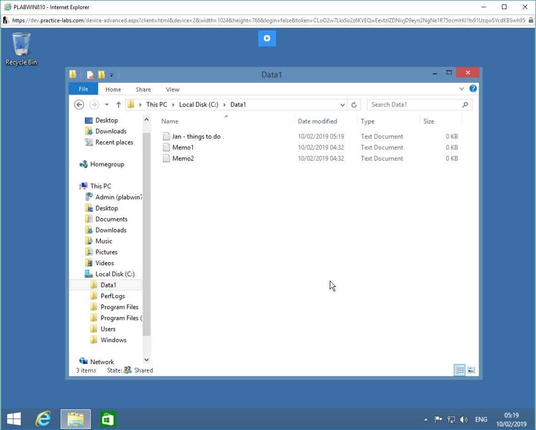Select the Memo1 text file
This screenshot has width=536, height=430.
pos(183,147)
